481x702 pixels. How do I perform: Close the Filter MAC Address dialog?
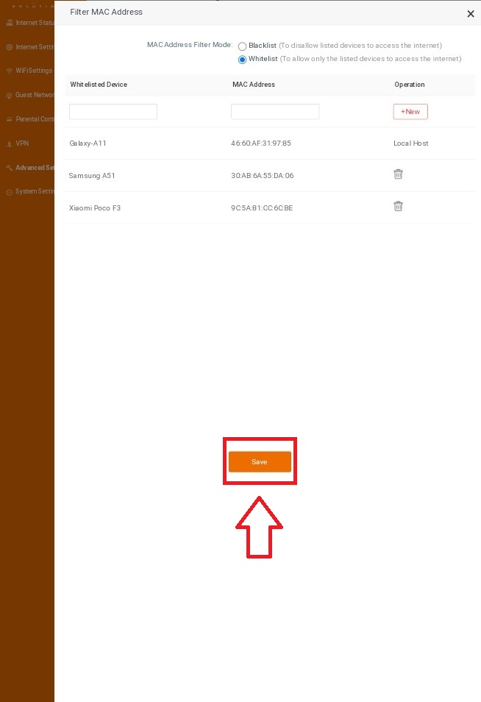[x=471, y=14]
